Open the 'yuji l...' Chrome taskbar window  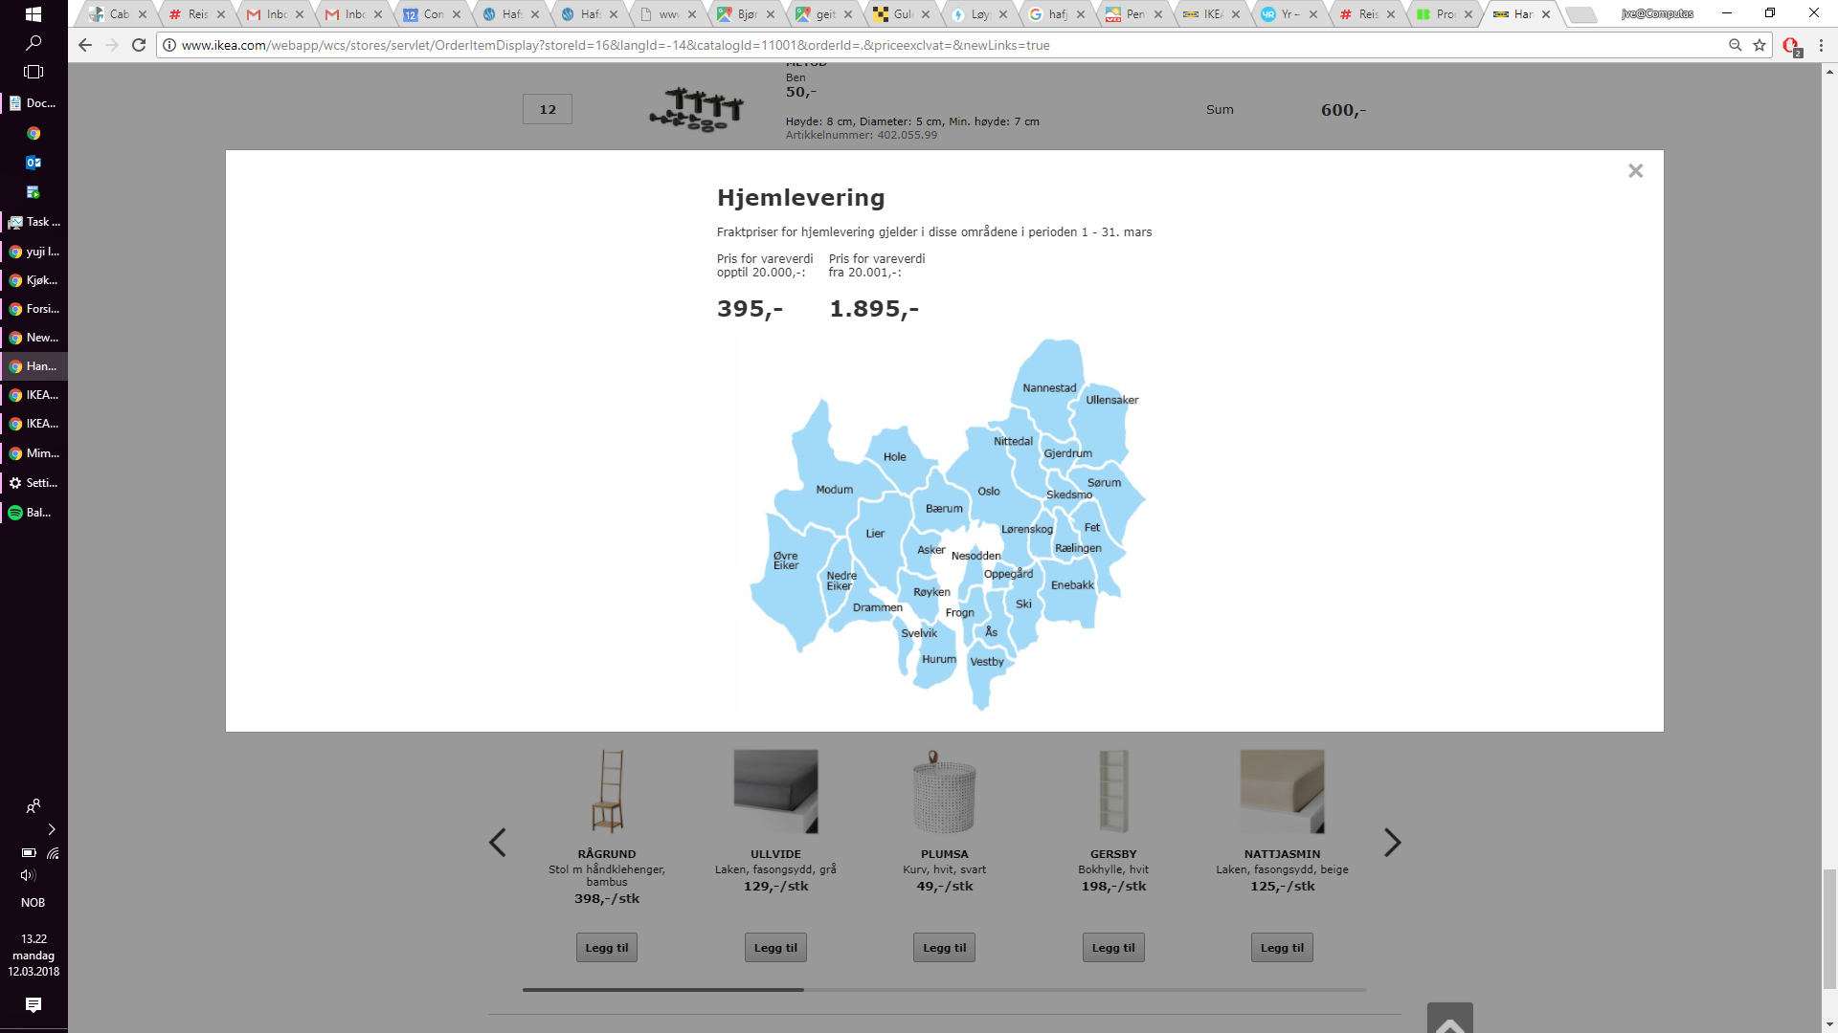(x=34, y=252)
